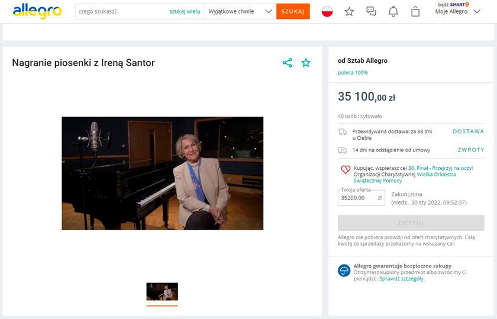This screenshot has height=319, width=497.
Task: Open the DOSTAWA delivery details
Action: (468, 131)
